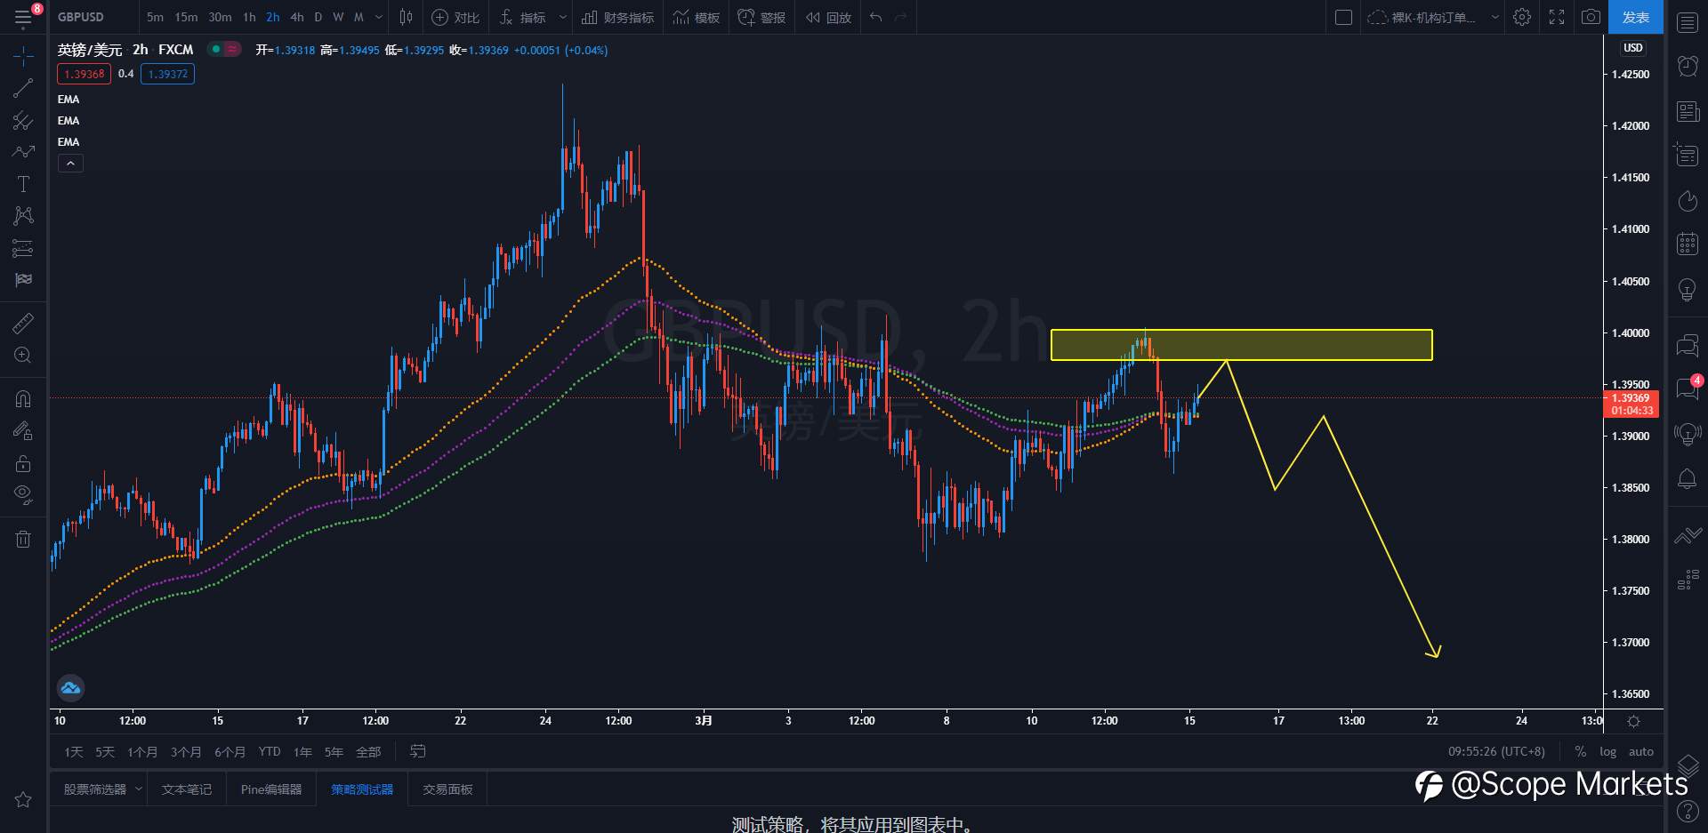Open the notifications bell panel

(1688, 479)
